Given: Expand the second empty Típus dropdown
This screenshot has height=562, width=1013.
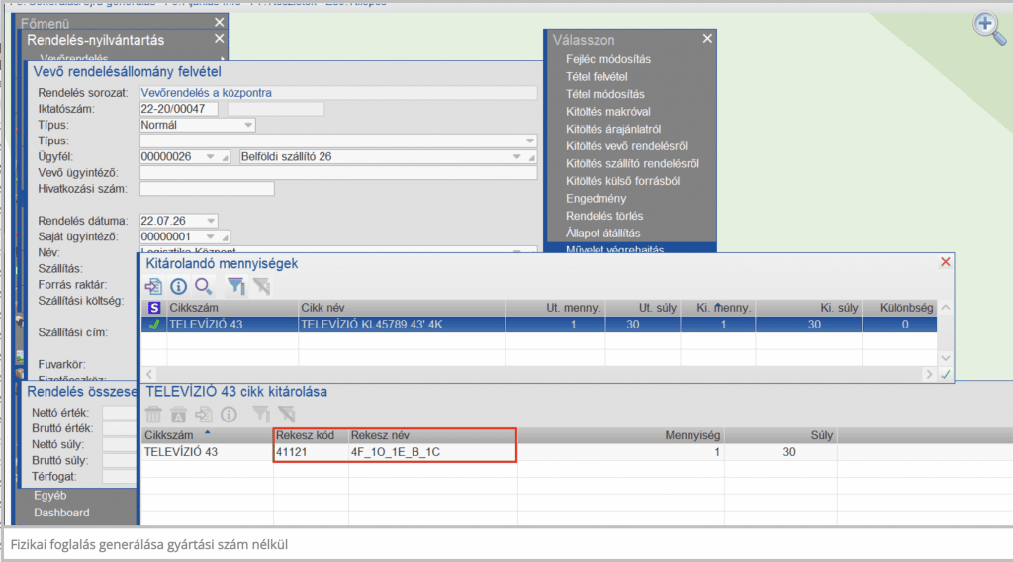Looking at the screenshot, I should pos(530,140).
